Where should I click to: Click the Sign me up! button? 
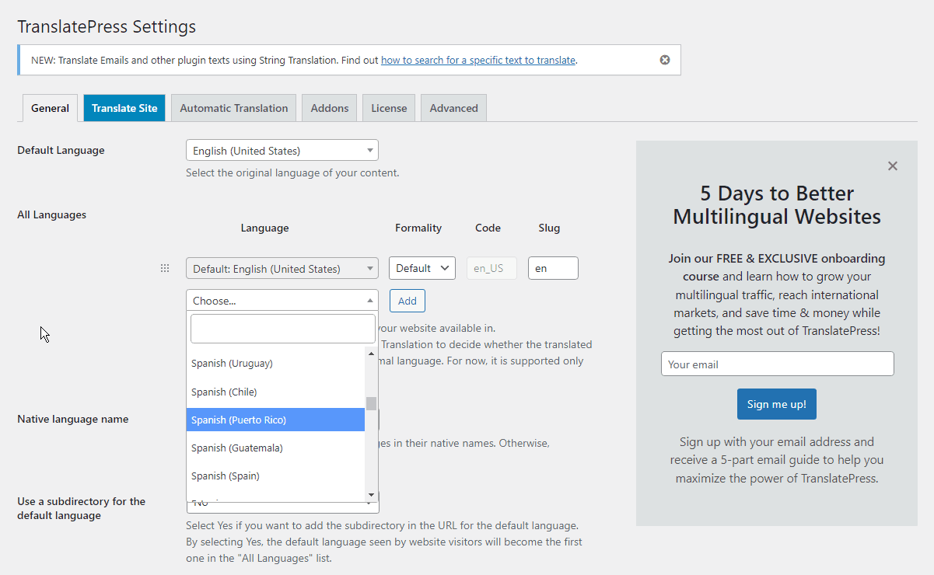point(776,404)
